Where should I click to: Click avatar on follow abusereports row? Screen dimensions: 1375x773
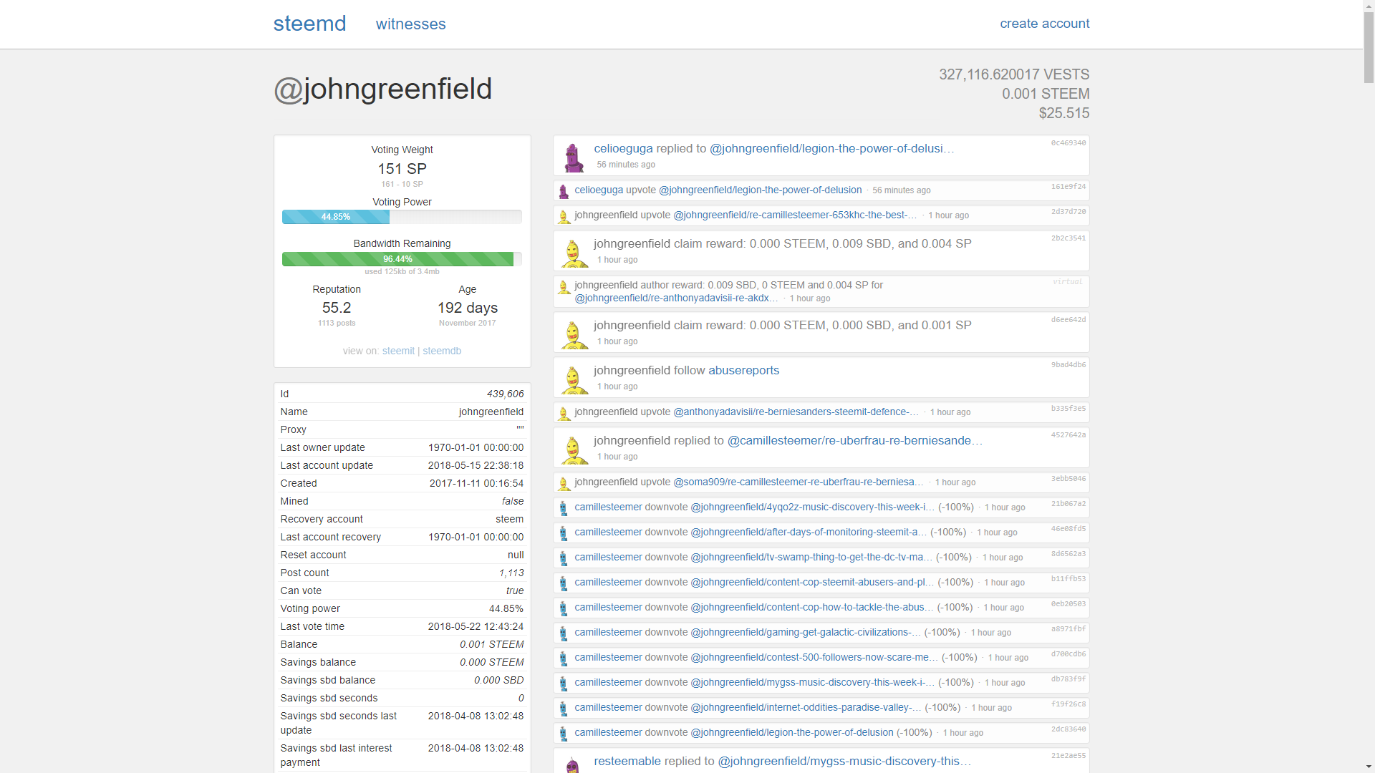click(573, 379)
